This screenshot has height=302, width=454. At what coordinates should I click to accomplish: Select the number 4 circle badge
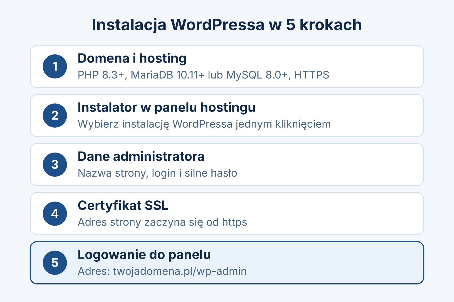coord(55,213)
